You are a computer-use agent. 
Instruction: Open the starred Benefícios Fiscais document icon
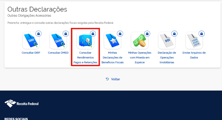113,41
